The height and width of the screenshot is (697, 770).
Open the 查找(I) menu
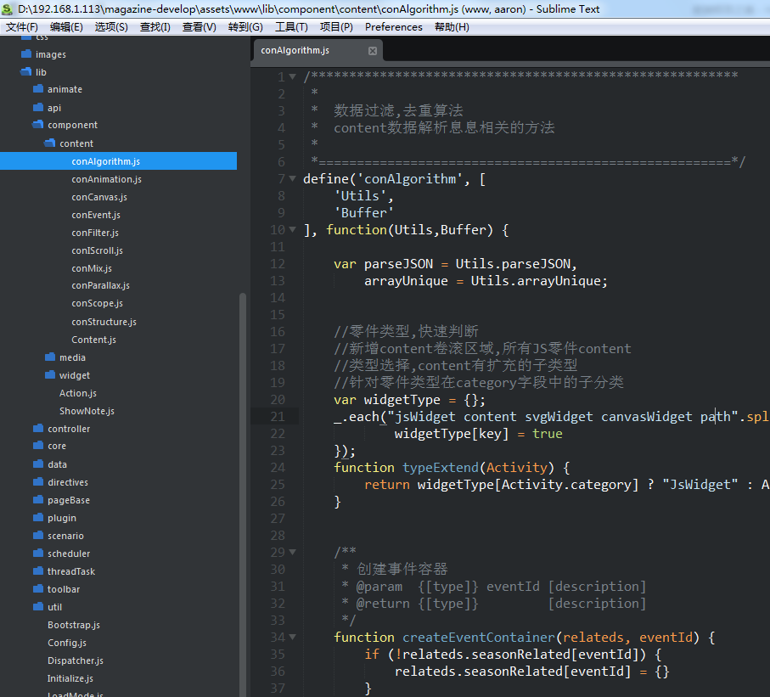[x=155, y=27]
